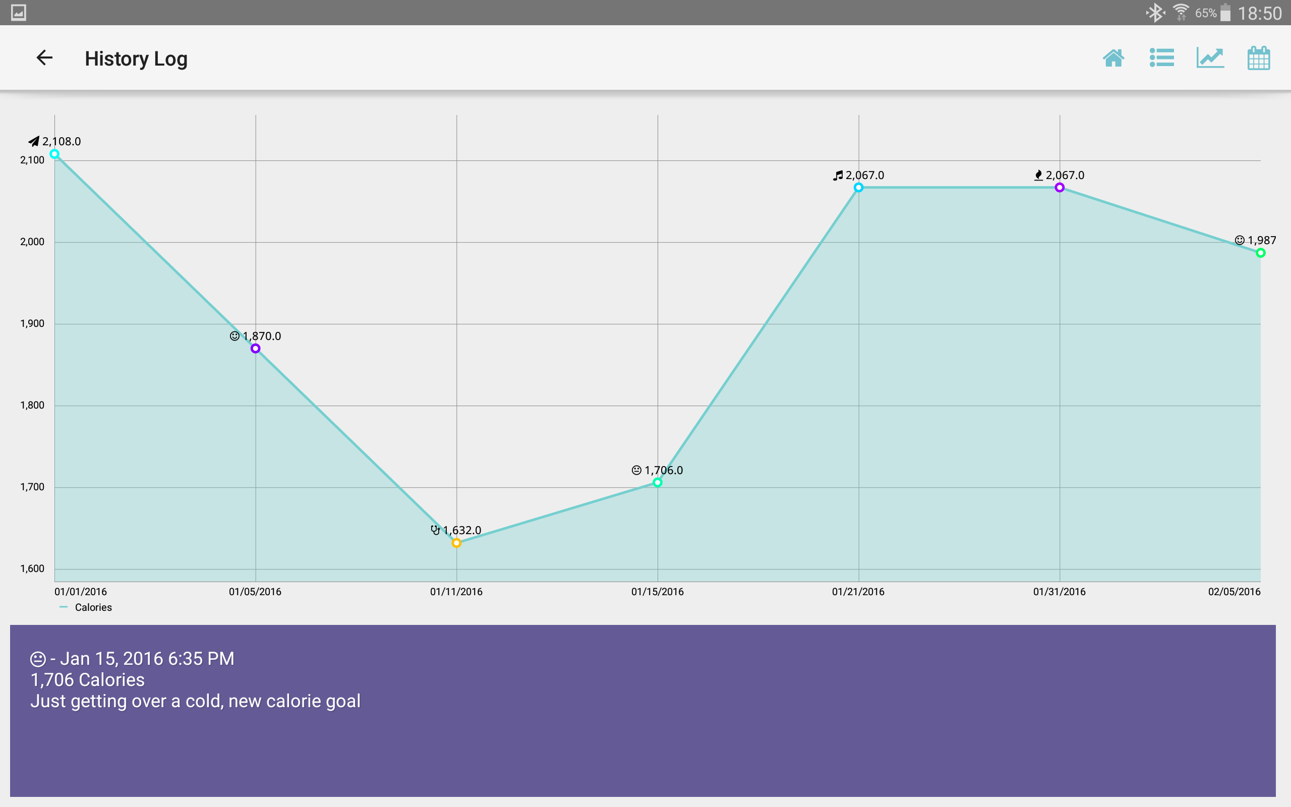Tap the Bluetooth status icon
The height and width of the screenshot is (807, 1291).
coord(1155,12)
